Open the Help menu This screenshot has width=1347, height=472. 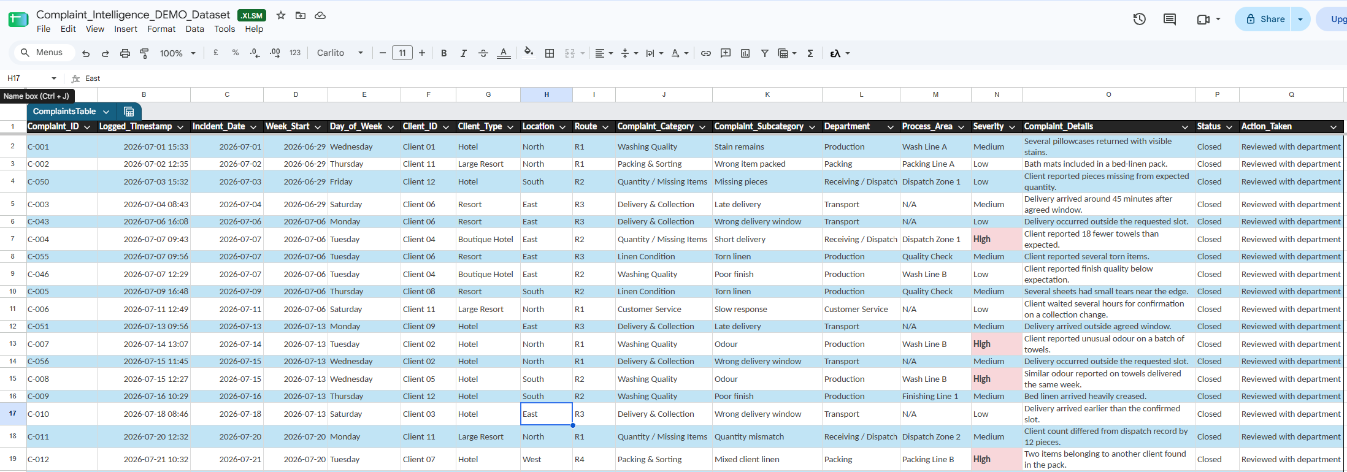coord(254,29)
